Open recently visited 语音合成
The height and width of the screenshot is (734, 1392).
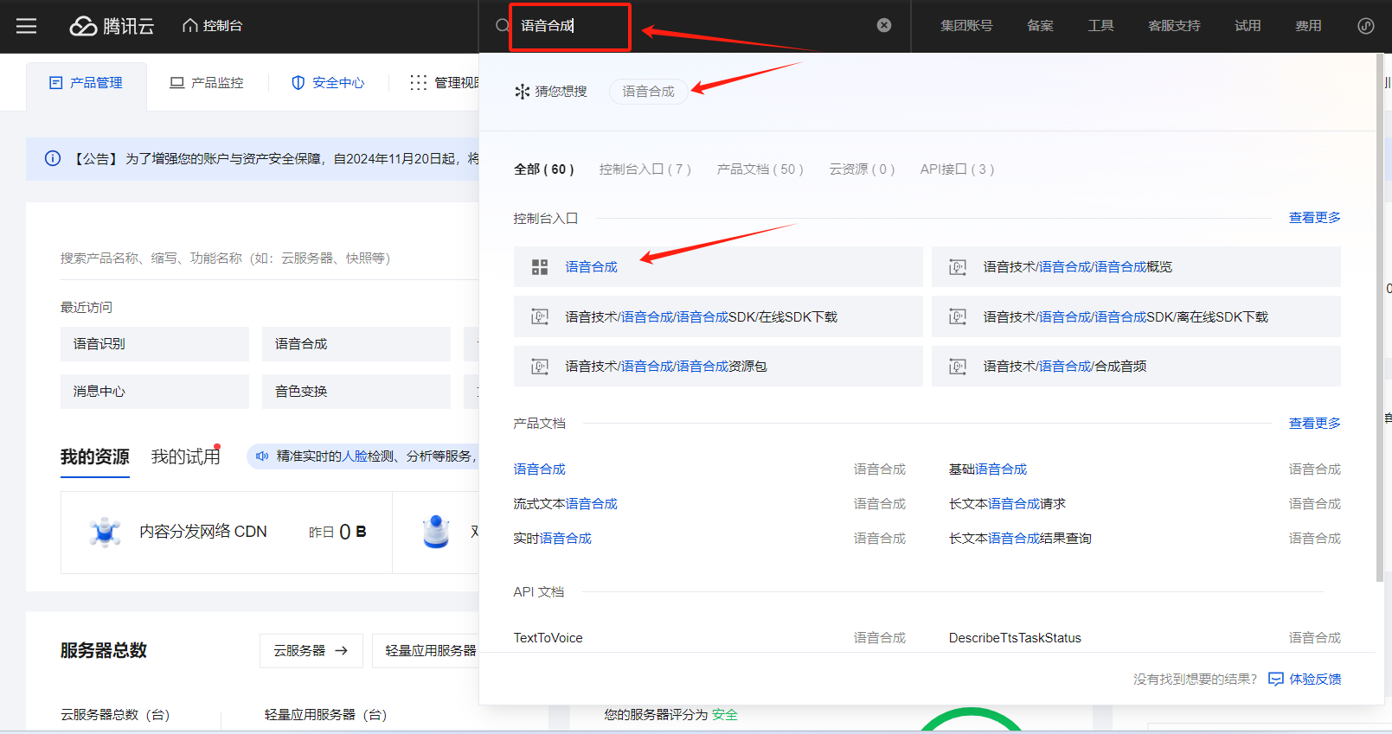point(356,344)
